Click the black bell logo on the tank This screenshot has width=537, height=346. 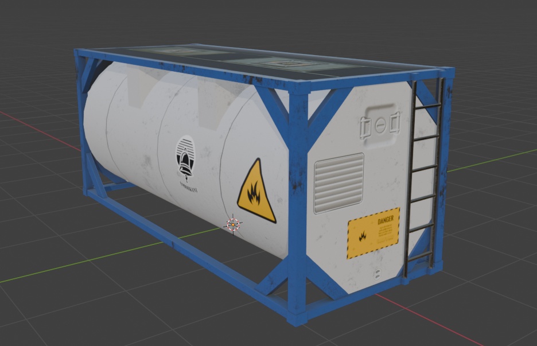[185, 158]
